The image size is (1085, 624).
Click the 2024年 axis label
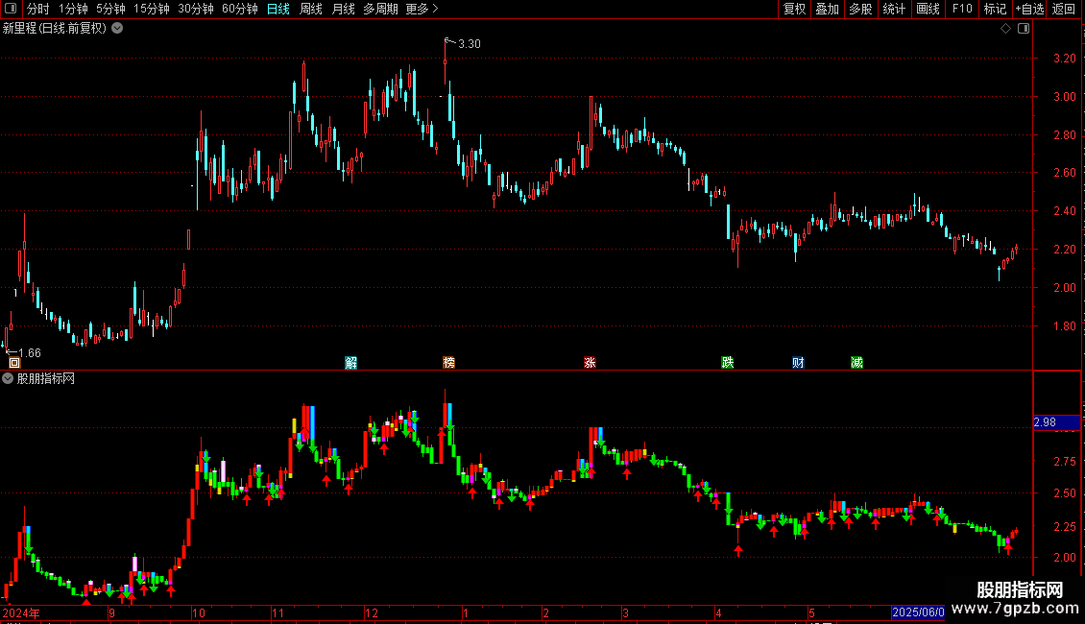pos(21,612)
